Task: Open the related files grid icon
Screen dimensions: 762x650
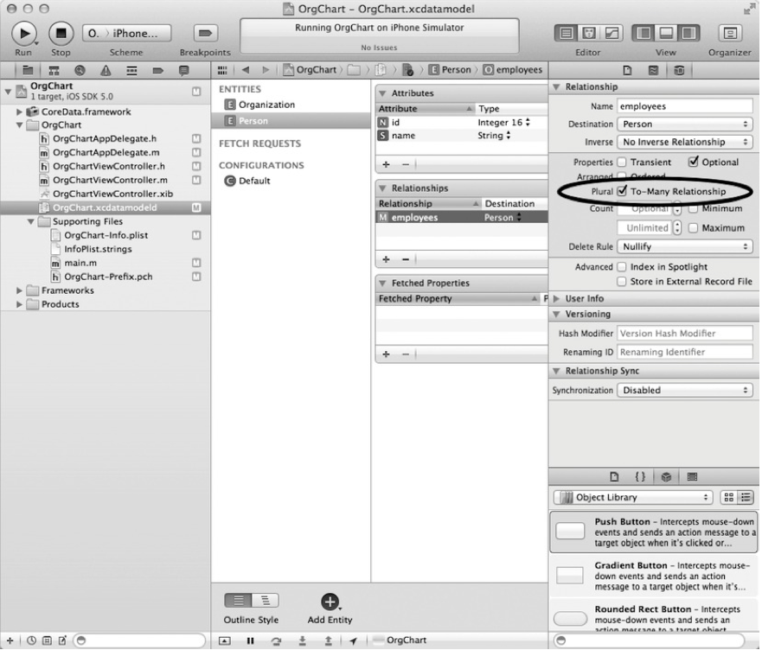Action: pos(222,70)
